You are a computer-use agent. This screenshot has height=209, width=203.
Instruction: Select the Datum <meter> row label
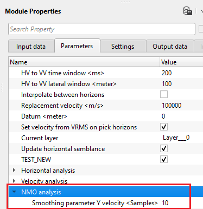[x=44, y=116]
